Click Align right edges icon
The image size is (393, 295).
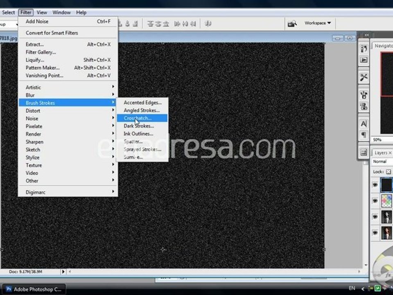coord(136,24)
